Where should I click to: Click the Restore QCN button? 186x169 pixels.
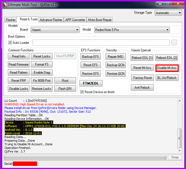116,74
